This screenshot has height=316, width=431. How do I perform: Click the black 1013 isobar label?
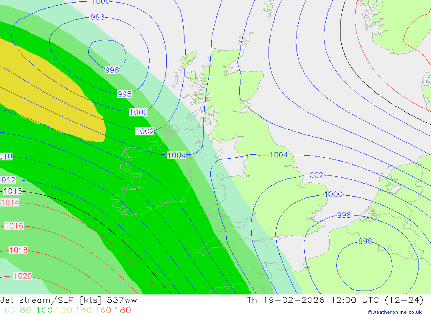(x=12, y=191)
